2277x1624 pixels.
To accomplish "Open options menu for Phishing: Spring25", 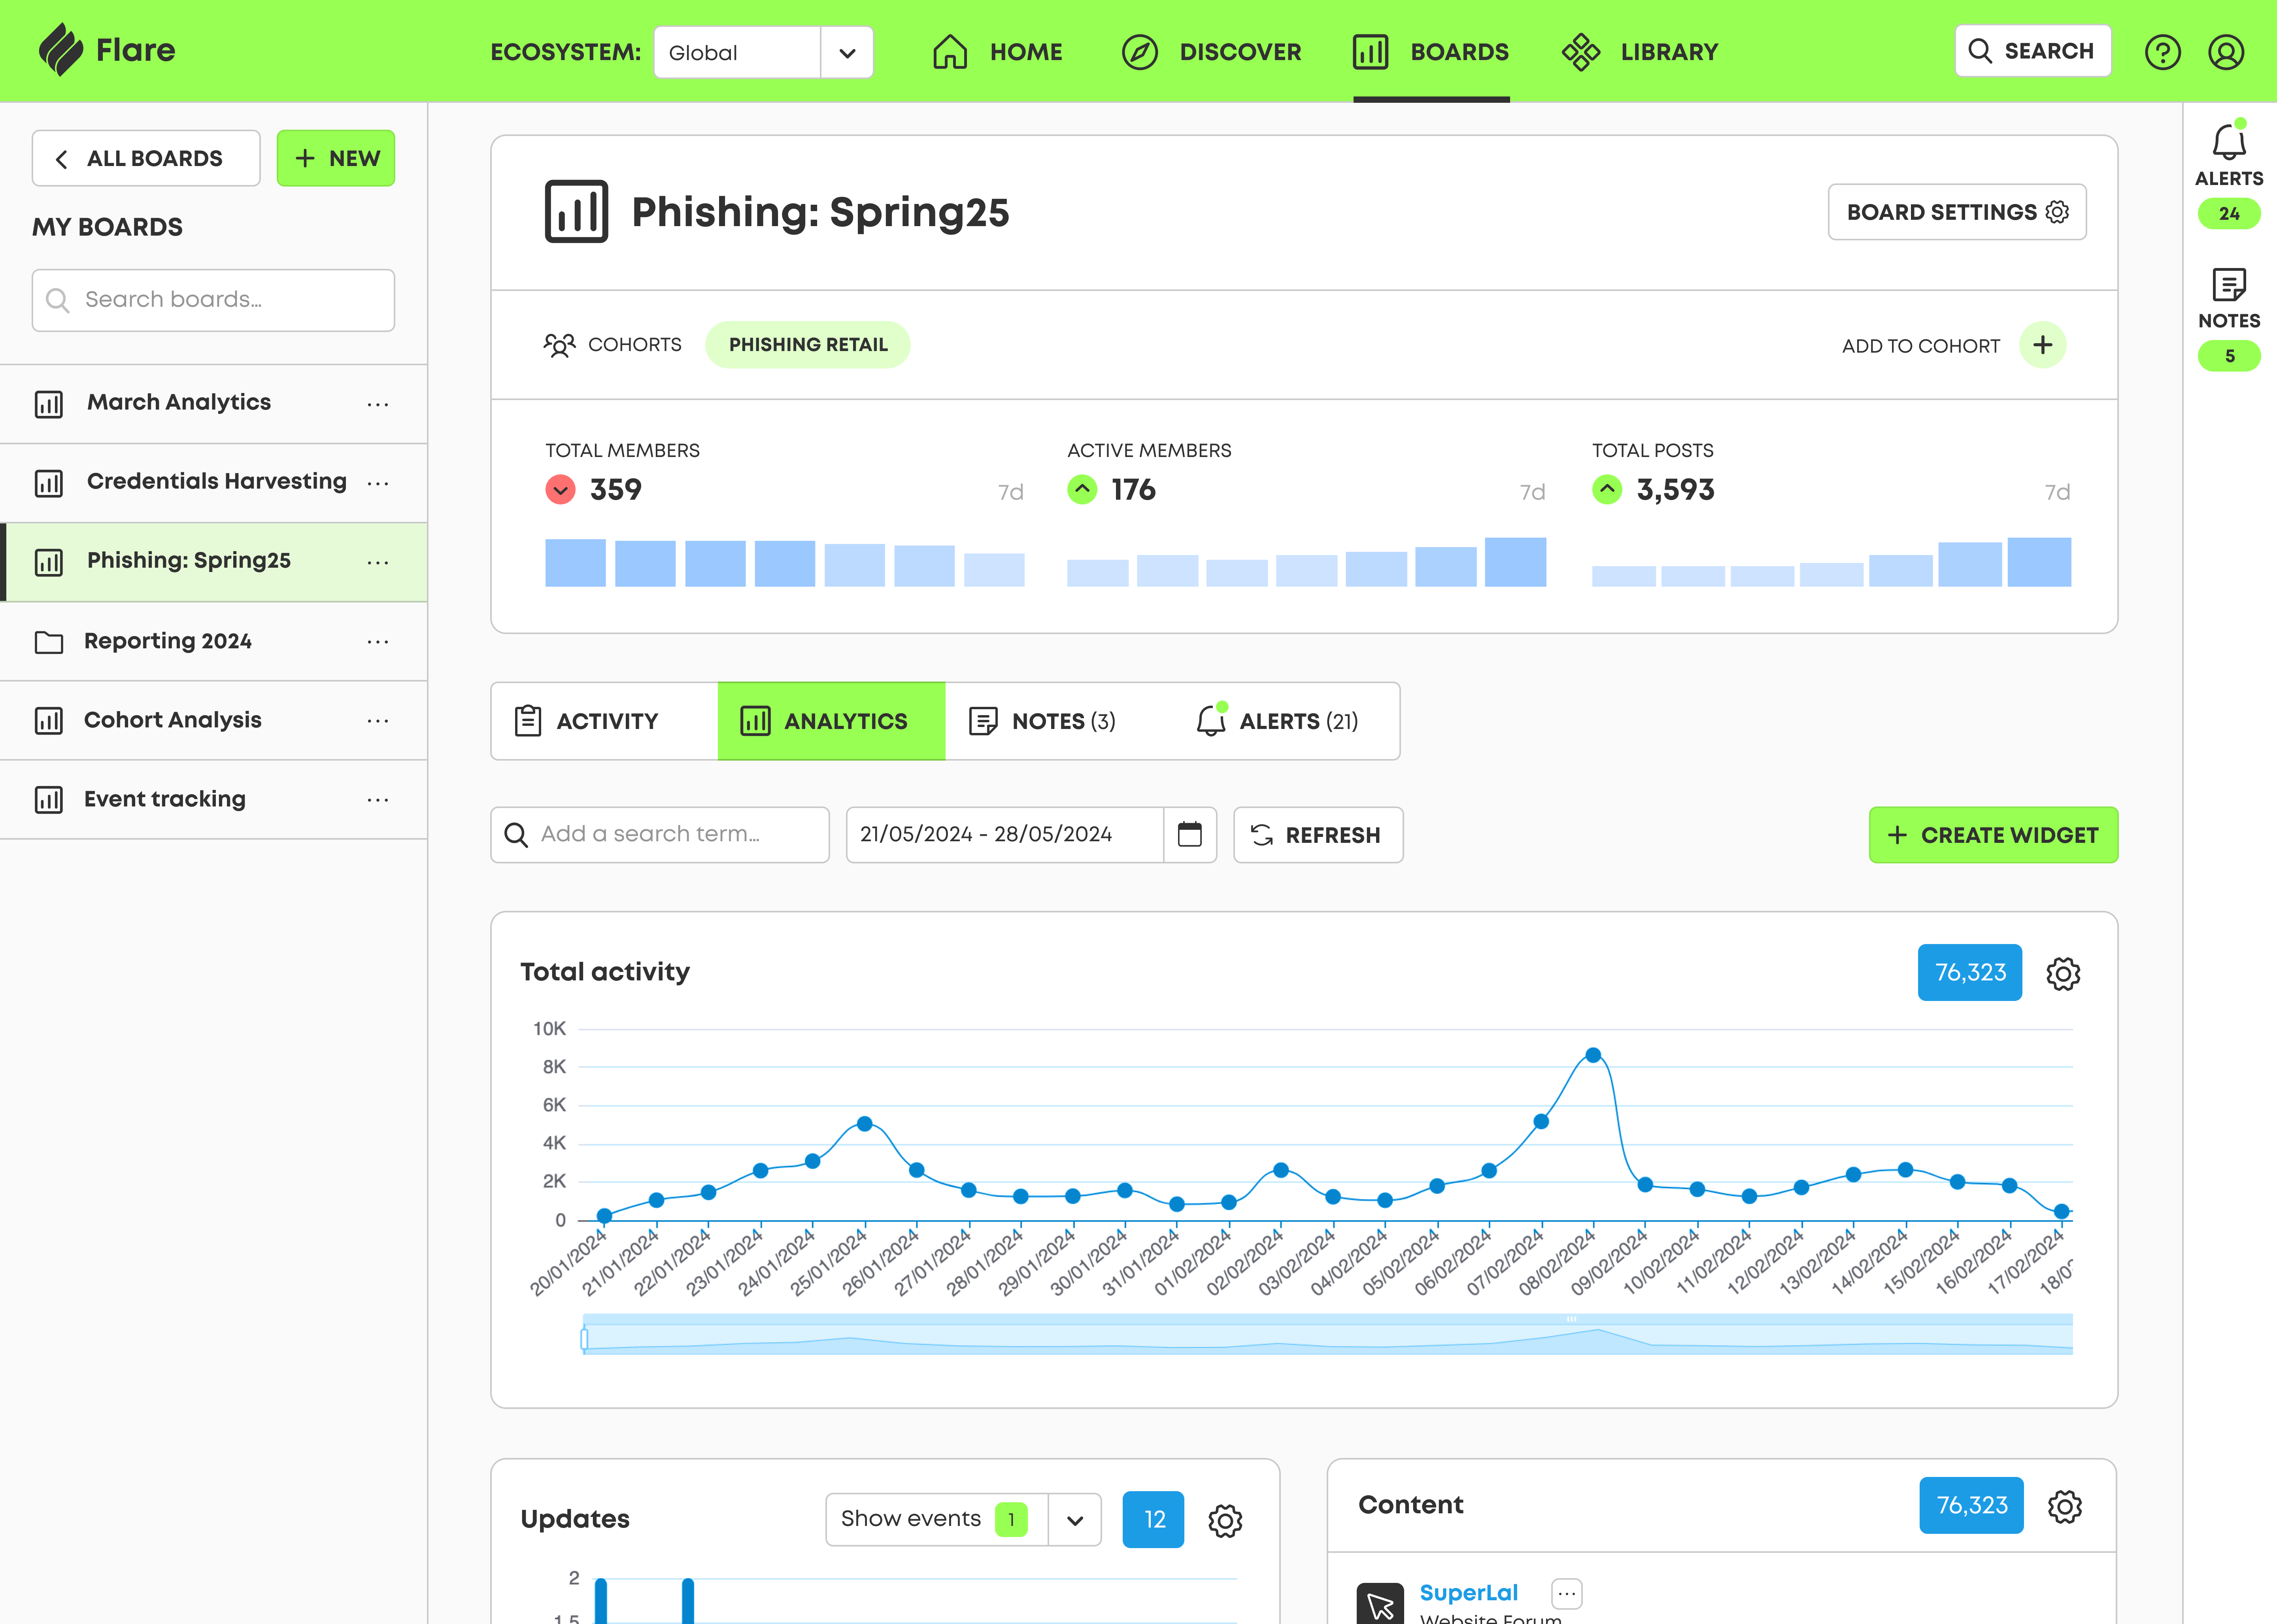I will click(x=378, y=562).
